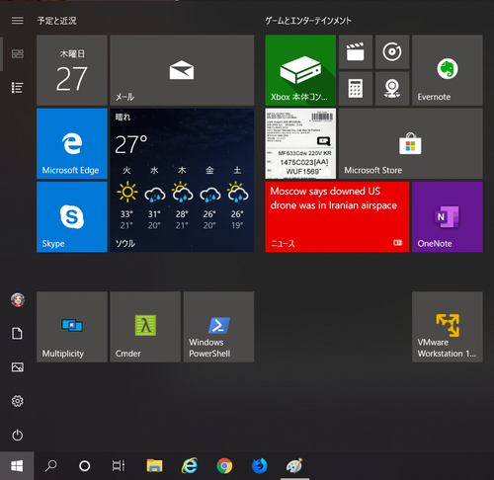This screenshot has height=480, width=494.
Task: Open Movies & TV clapperboard tile
Action: pos(356,52)
